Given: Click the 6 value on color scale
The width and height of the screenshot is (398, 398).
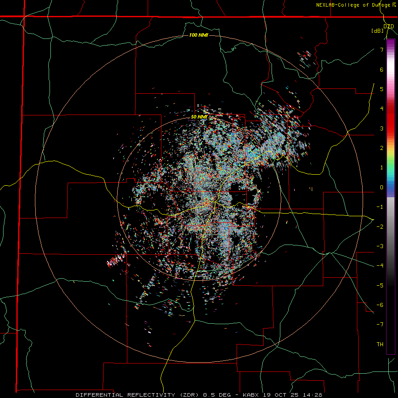Looking at the screenshot, I should coord(382,69).
